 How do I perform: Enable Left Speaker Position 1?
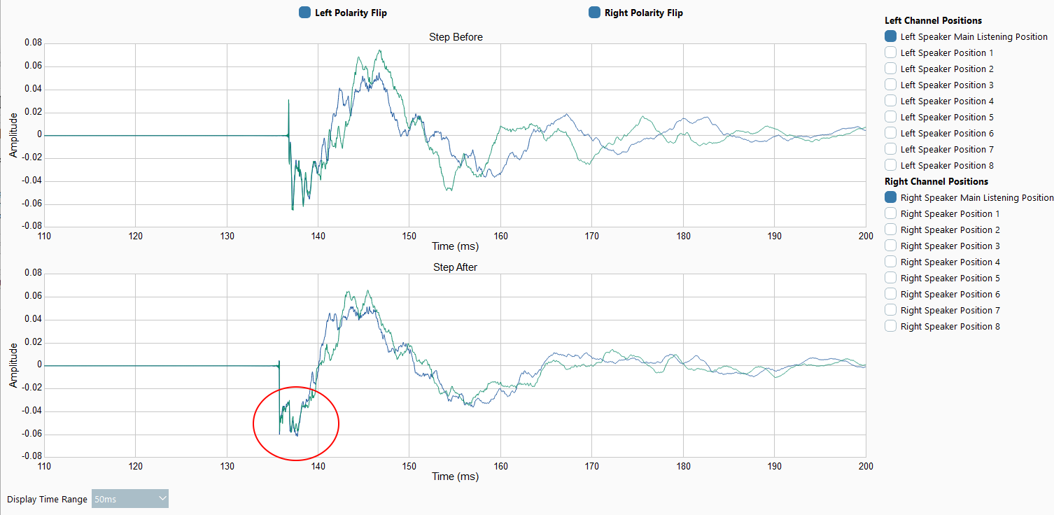[891, 52]
